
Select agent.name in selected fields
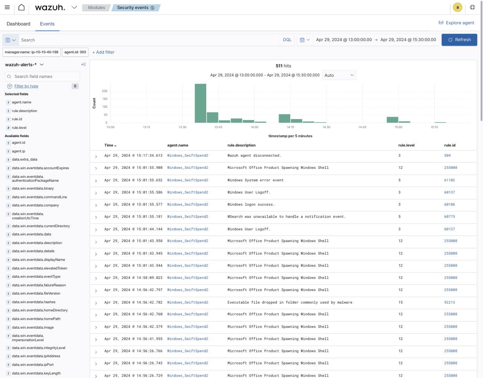[21, 102]
